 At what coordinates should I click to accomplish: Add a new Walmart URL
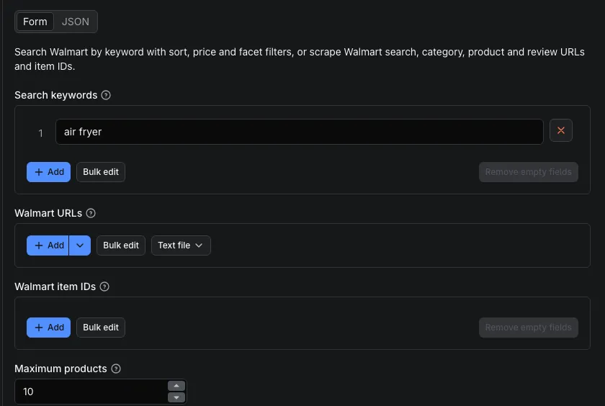pyautogui.click(x=48, y=245)
